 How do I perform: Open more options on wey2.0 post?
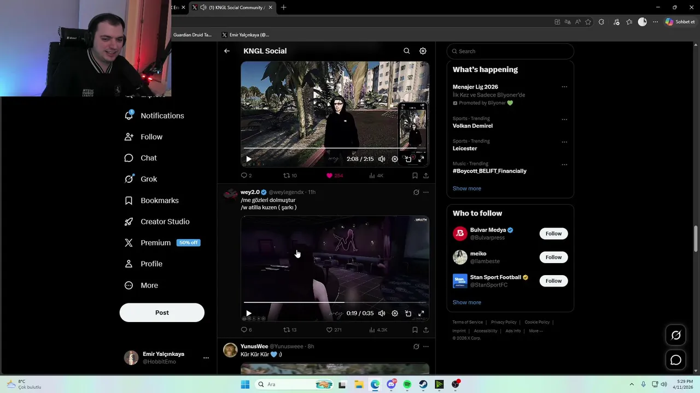[426, 192]
